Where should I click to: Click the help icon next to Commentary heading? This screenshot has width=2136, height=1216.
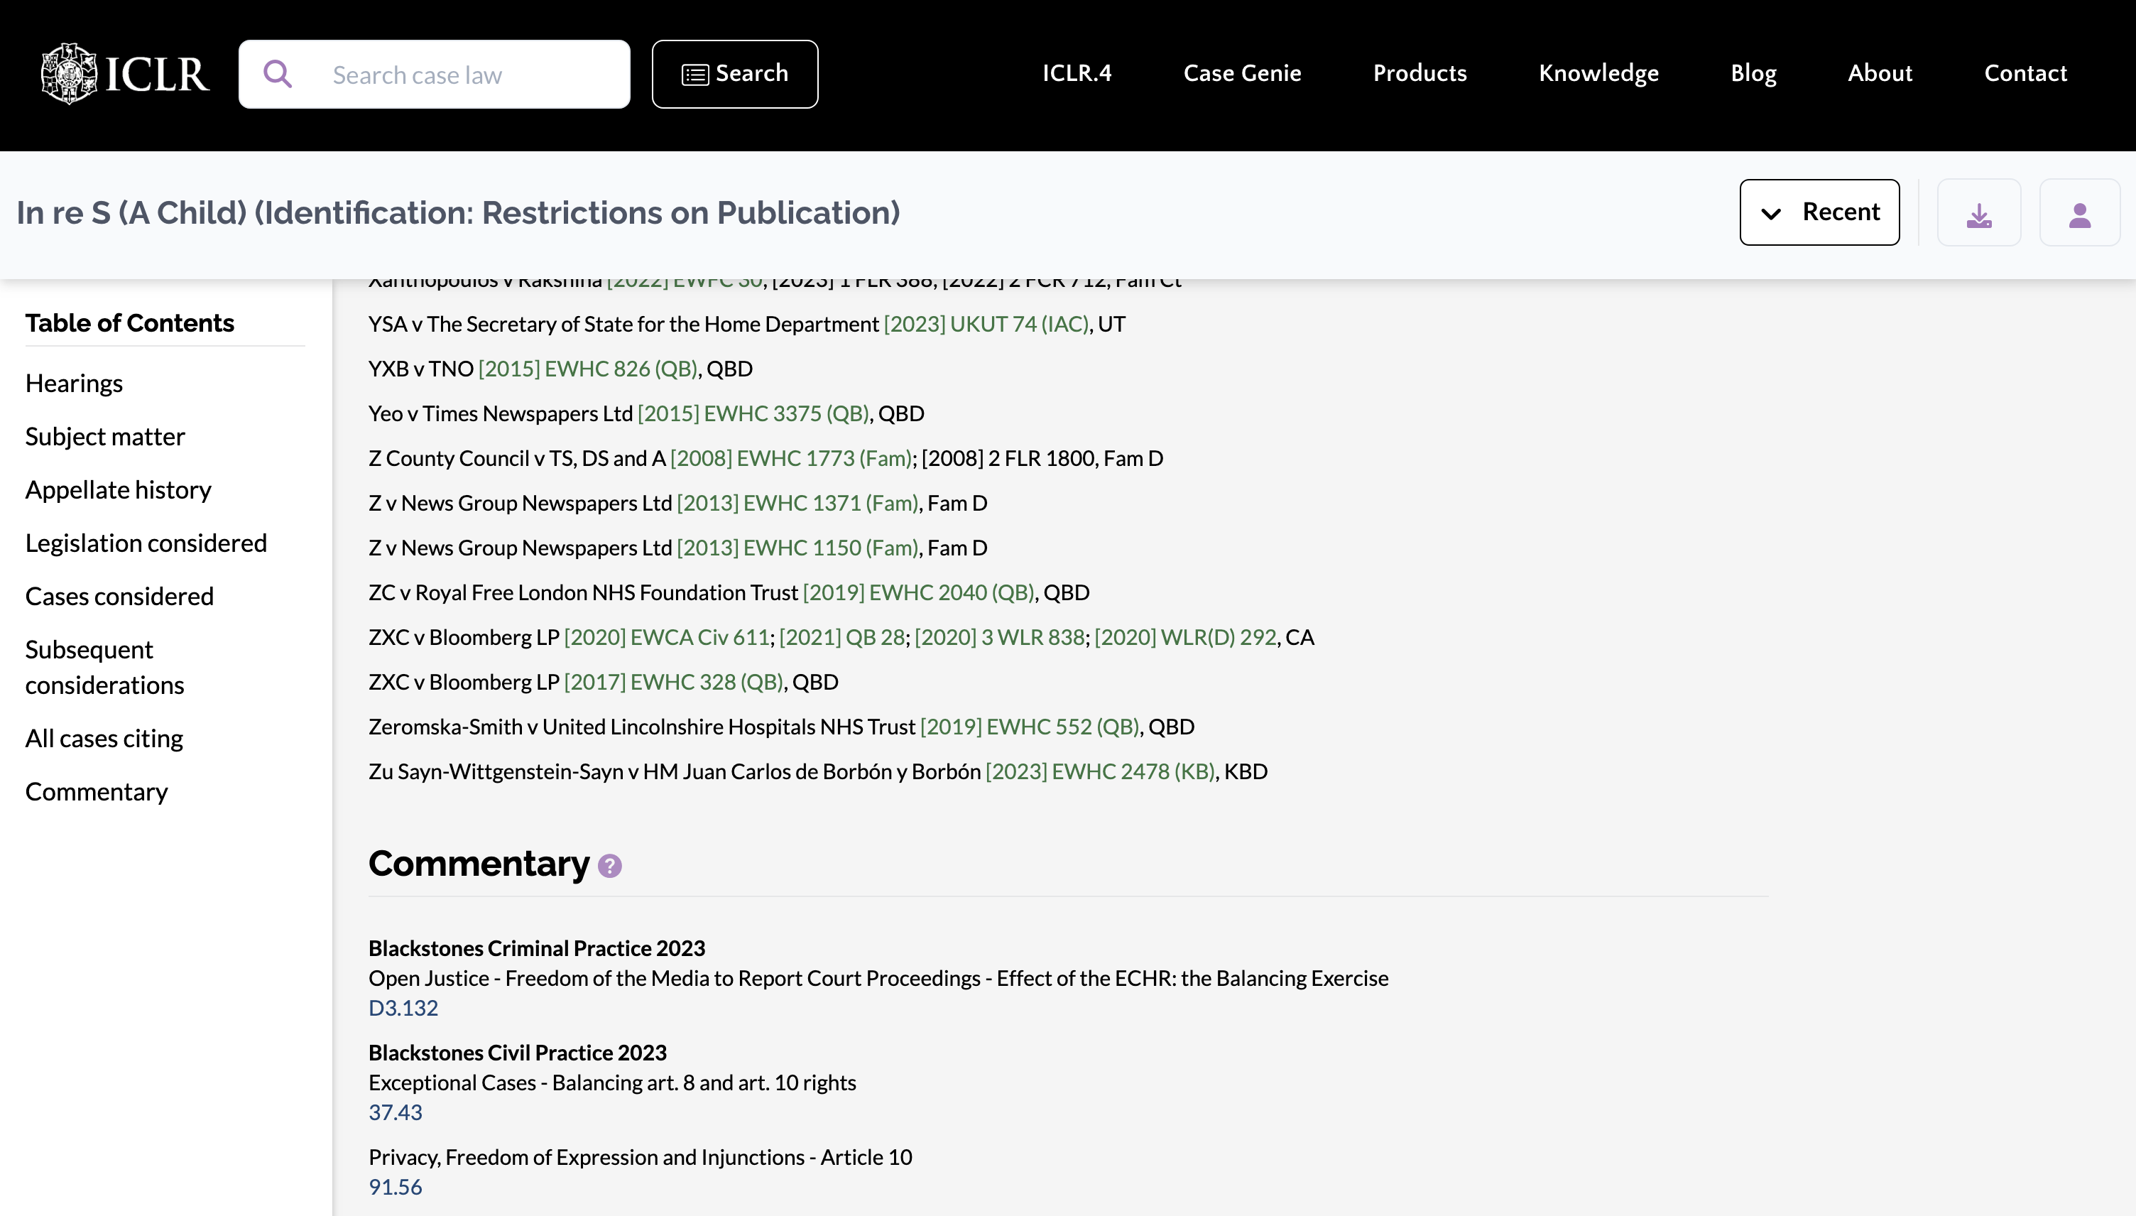pos(609,866)
